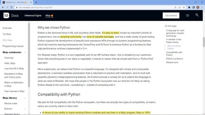Click highlighted text "amazing community"
Image resolution: width=205 pixels, height=115 pixels.
pyautogui.click(x=71, y=37)
